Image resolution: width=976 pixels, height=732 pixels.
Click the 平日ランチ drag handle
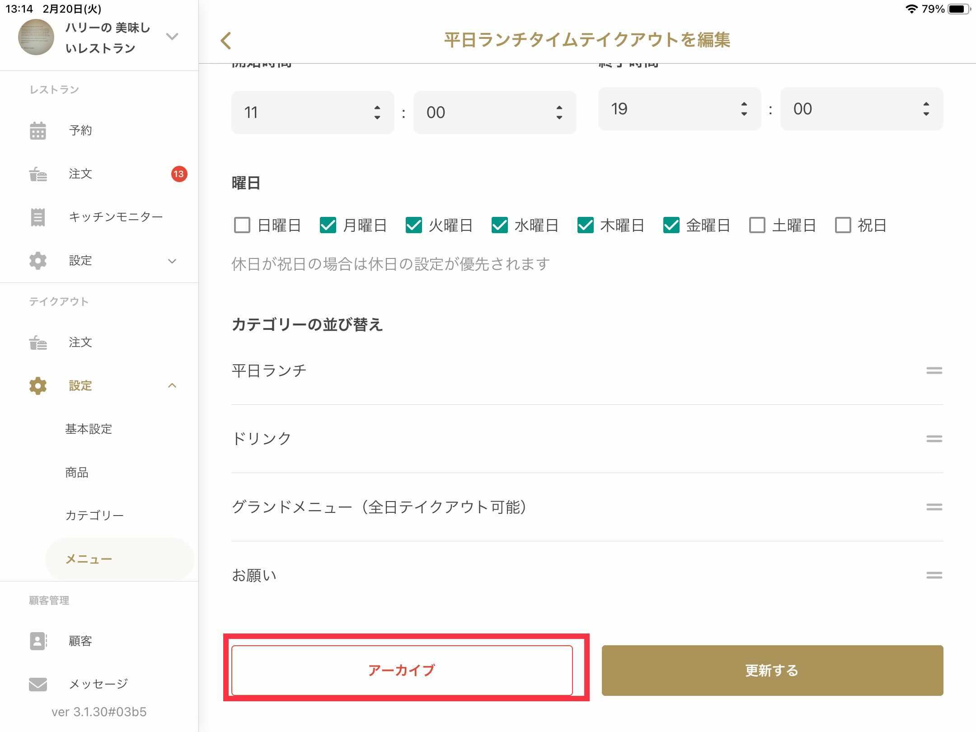coord(934,371)
